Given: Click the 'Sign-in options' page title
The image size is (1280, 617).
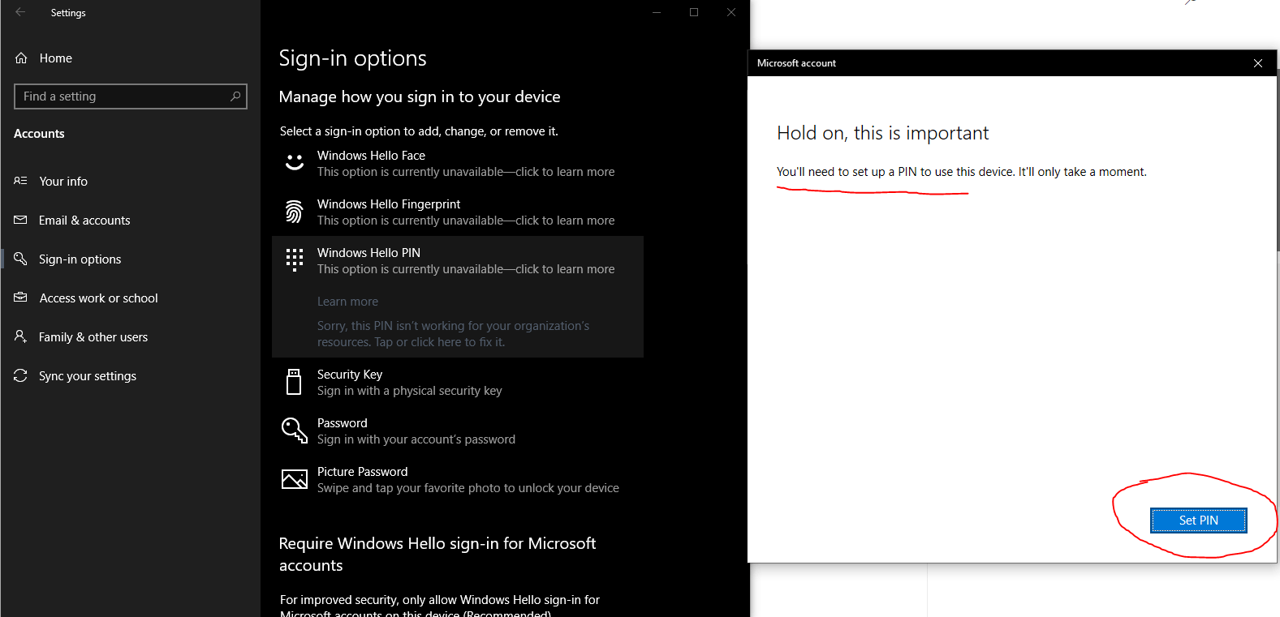Looking at the screenshot, I should [352, 58].
